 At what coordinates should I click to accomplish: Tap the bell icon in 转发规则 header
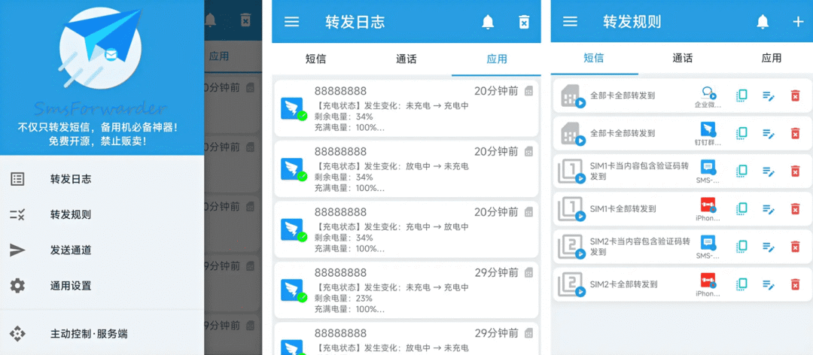pos(762,22)
